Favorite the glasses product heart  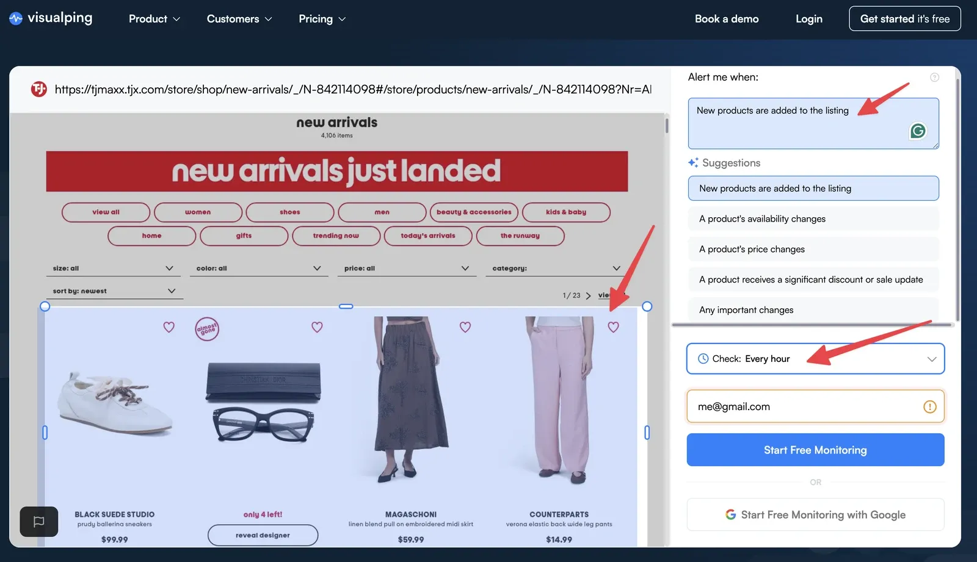[317, 327]
